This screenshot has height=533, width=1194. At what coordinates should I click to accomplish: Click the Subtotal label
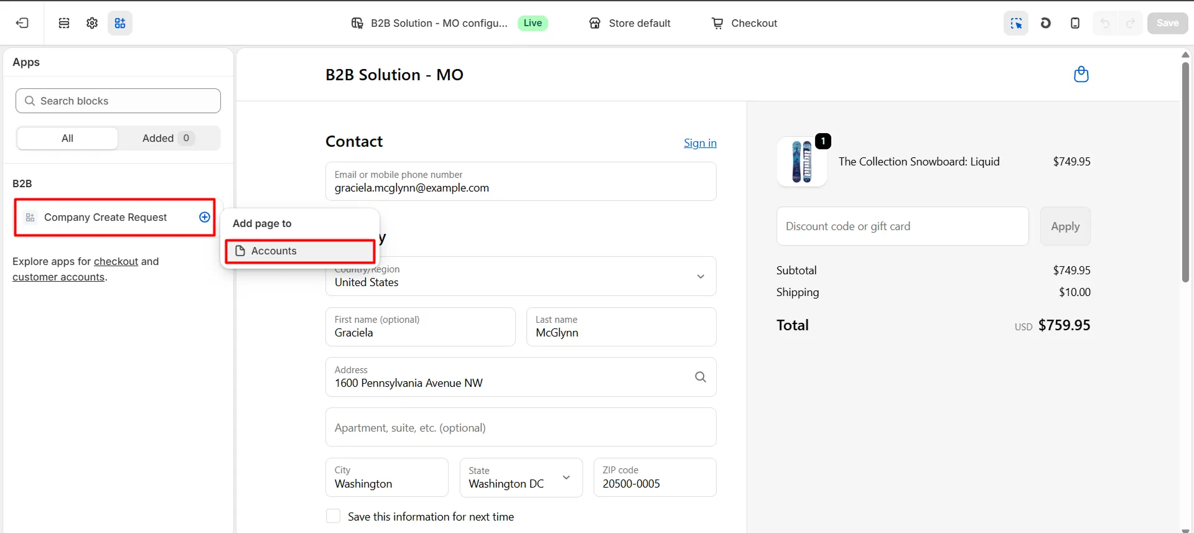[x=796, y=271]
